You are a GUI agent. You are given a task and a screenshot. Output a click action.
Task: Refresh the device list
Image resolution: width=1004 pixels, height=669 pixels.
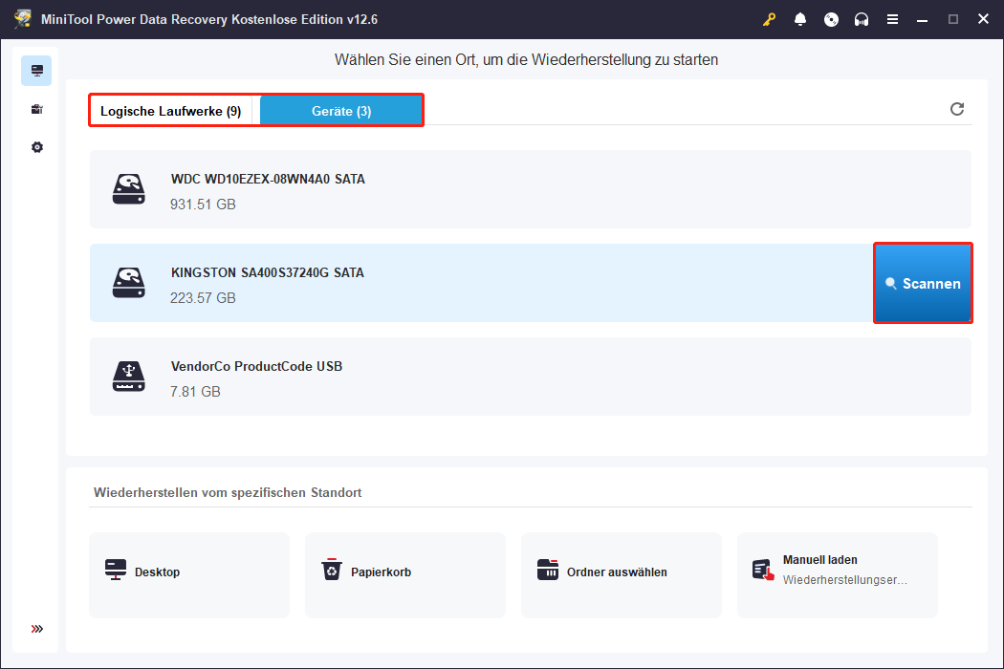point(957,109)
